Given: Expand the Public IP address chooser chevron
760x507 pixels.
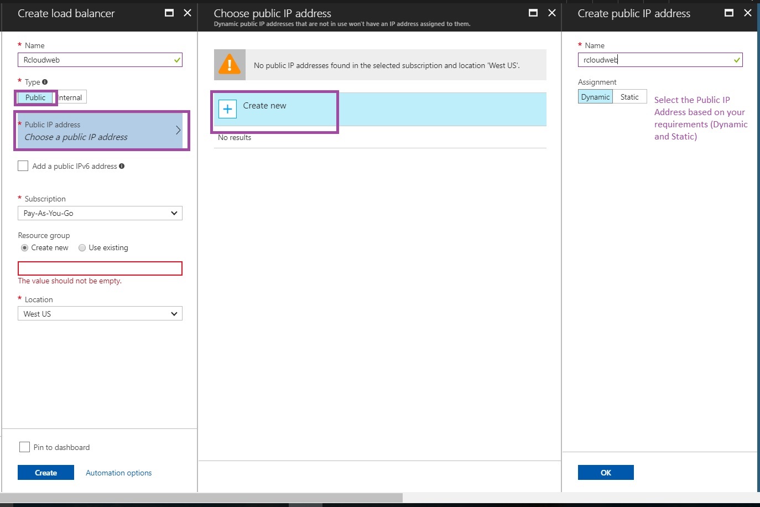Looking at the screenshot, I should coord(178,131).
